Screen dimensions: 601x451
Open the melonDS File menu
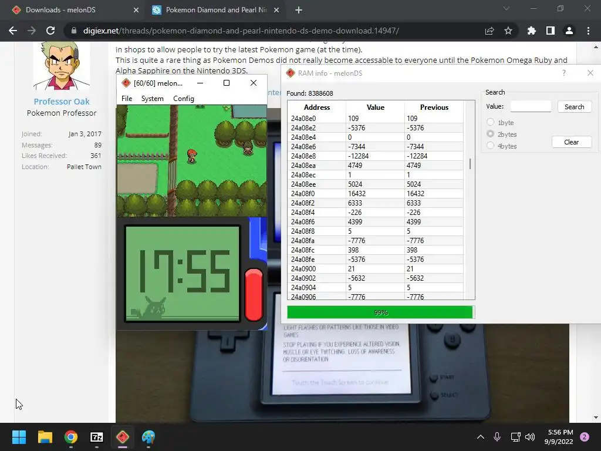pyautogui.click(x=127, y=99)
